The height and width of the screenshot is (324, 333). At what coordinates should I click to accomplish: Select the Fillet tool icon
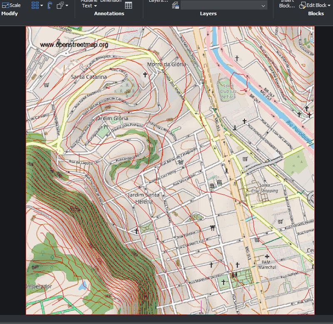50,5
